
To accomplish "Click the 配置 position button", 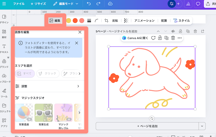I will (x=164, y=21).
